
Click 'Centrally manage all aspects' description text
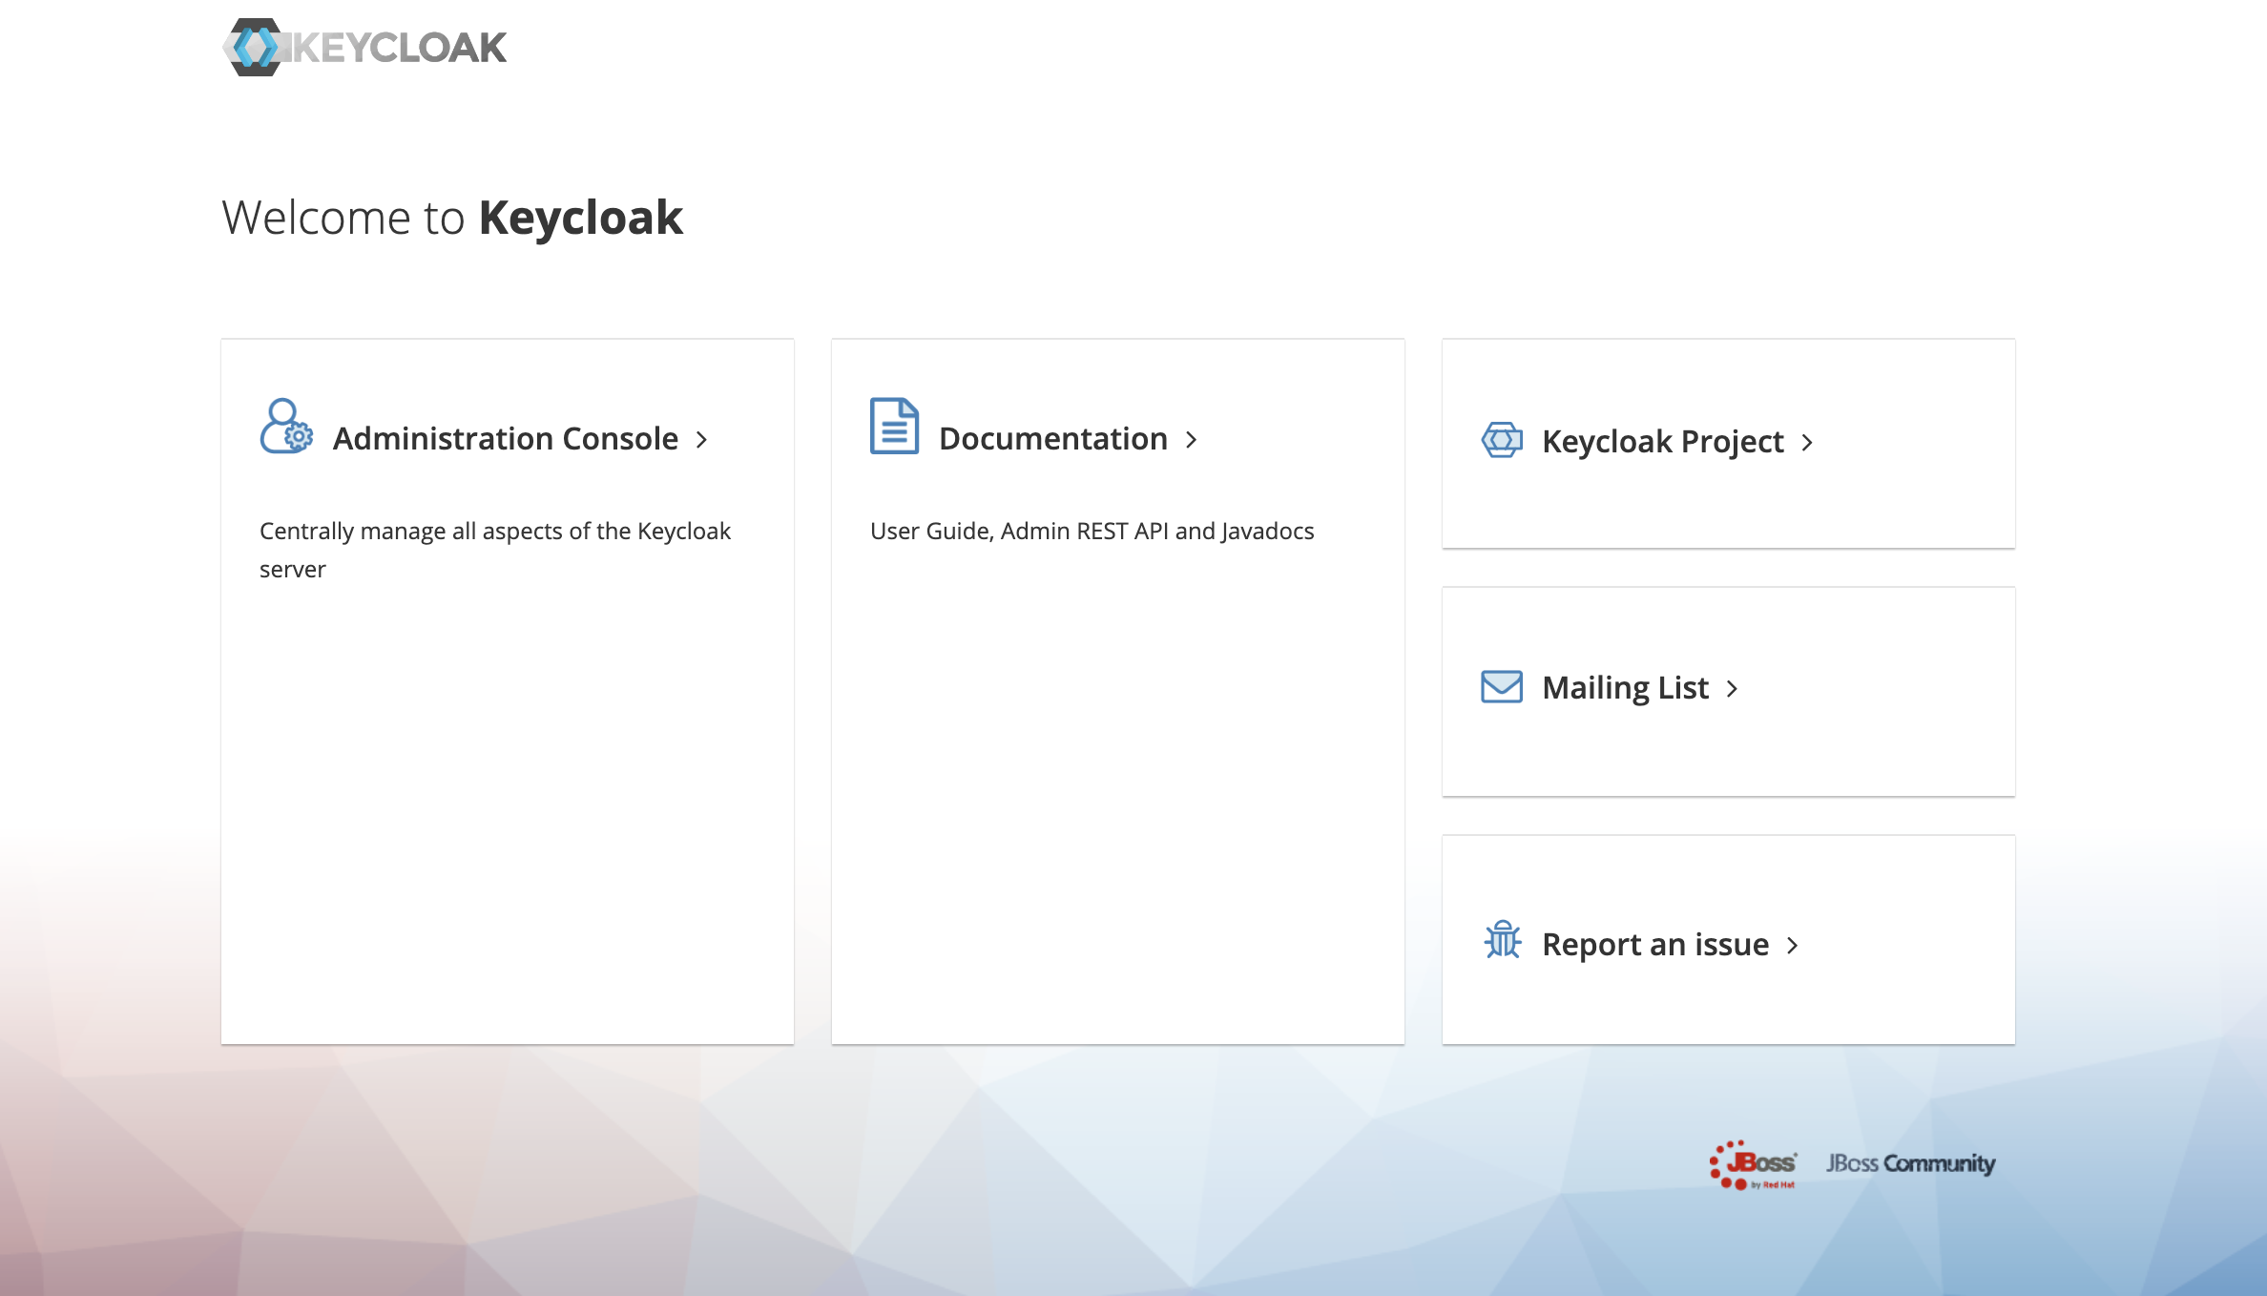pos(495,550)
